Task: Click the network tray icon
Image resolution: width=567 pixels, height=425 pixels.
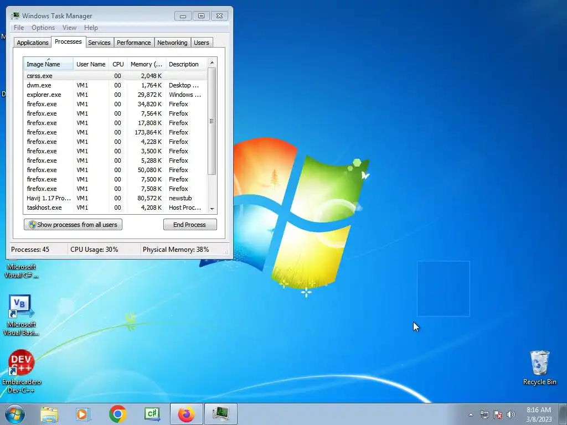Action: pyautogui.click(x=484, y=414)
